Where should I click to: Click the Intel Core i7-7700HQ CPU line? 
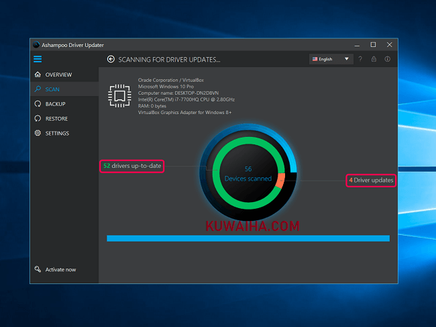[x=186, y=99]
